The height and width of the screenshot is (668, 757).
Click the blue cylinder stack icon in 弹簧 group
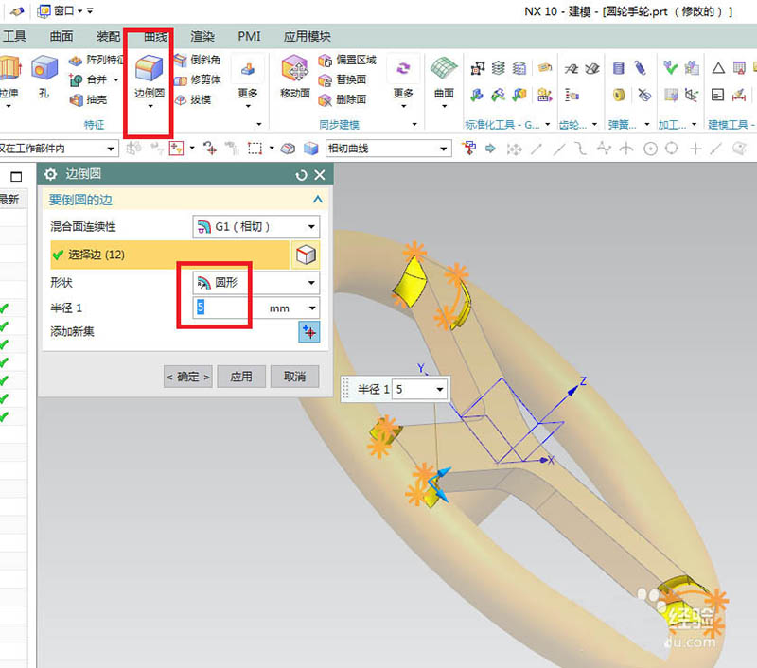click(619, 68)
